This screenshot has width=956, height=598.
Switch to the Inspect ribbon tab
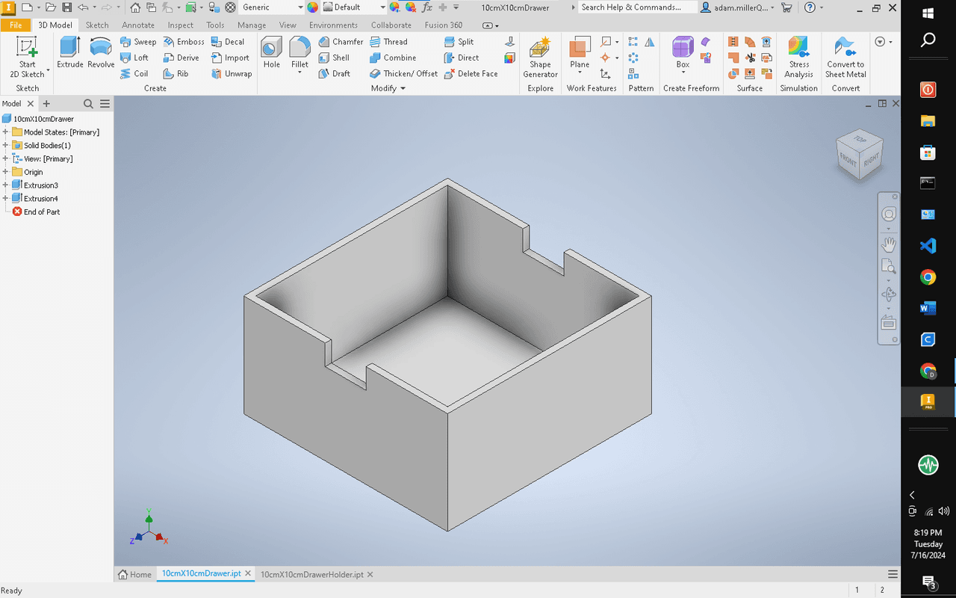coord(180,25)
